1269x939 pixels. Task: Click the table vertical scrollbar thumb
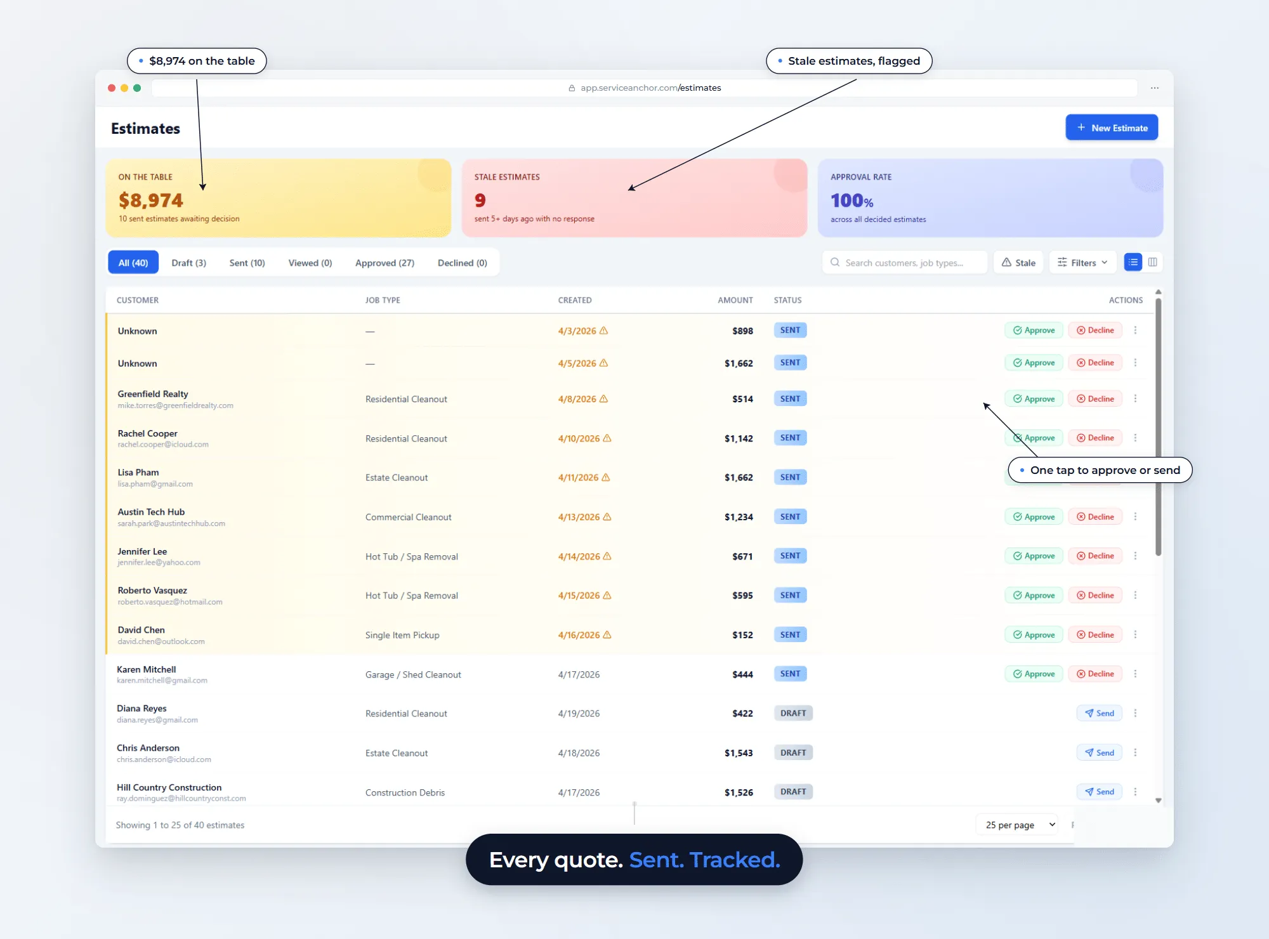pos(1159,426)
